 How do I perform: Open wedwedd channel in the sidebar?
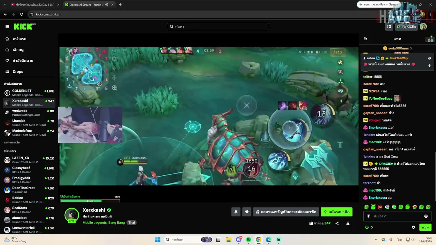click(29, 113)
